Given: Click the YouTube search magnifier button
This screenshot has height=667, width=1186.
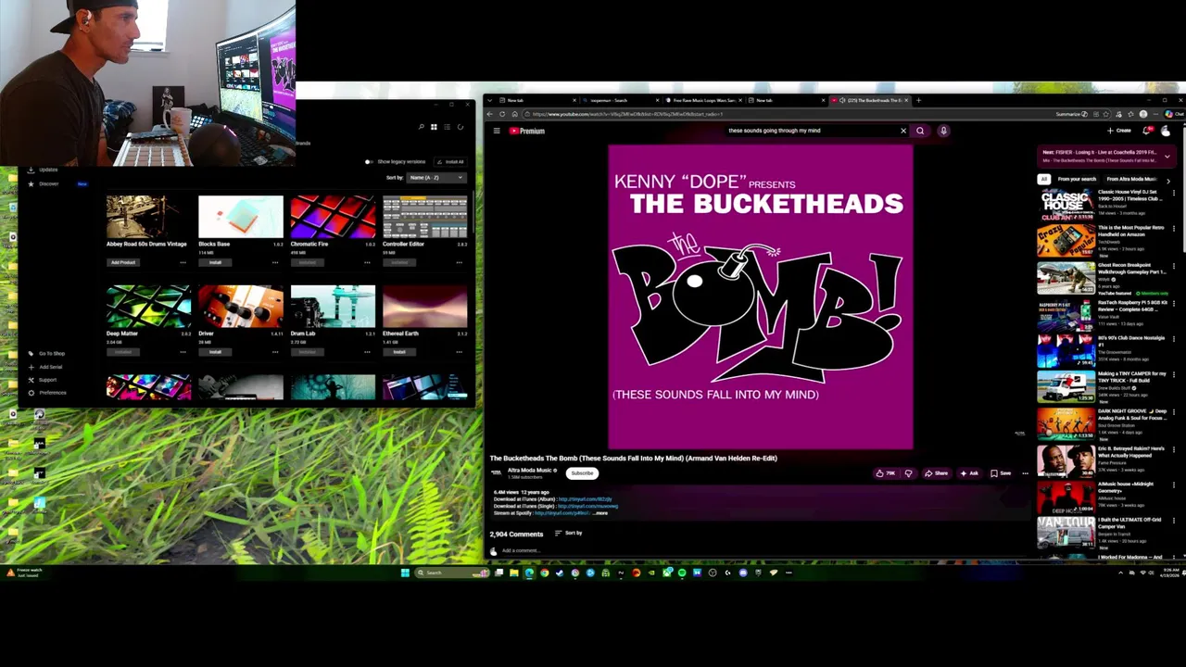Looking at the screenshot, I should (920, 131).
